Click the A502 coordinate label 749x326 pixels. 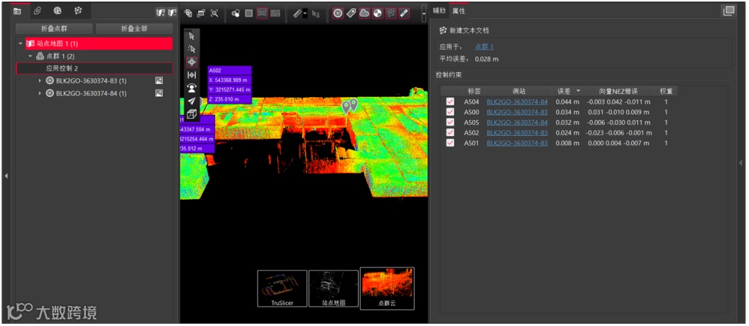[x=230, y=85]
